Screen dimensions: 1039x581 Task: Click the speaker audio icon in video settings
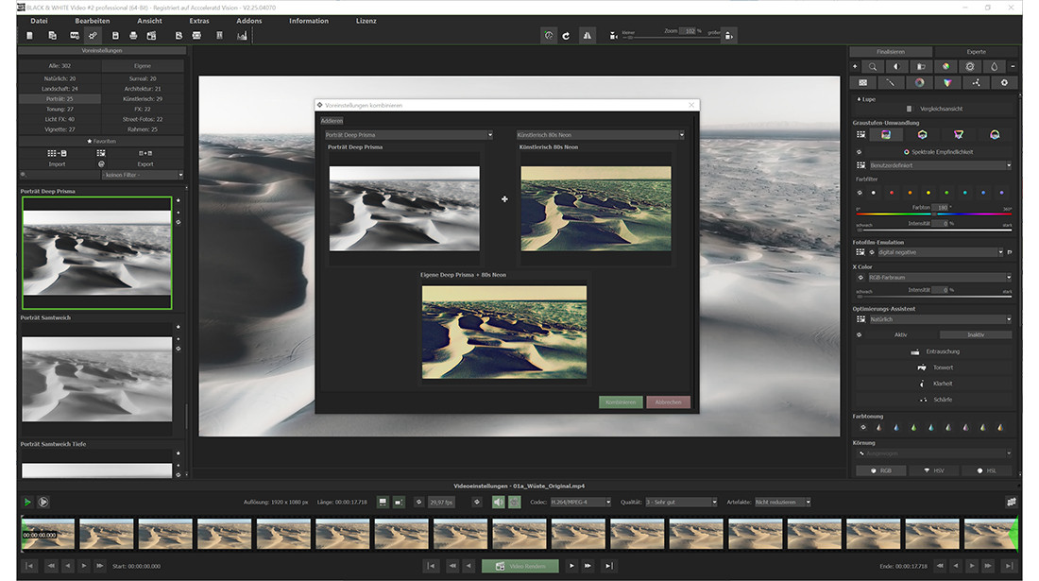(499, 502)
